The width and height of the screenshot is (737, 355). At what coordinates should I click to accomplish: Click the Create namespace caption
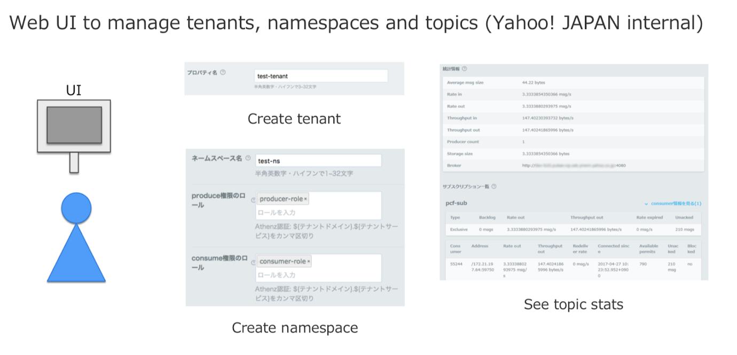(x=295, y=327)
